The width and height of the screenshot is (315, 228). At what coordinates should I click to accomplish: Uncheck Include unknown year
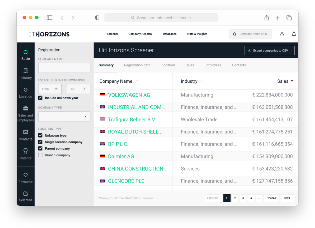coord(40,98)
